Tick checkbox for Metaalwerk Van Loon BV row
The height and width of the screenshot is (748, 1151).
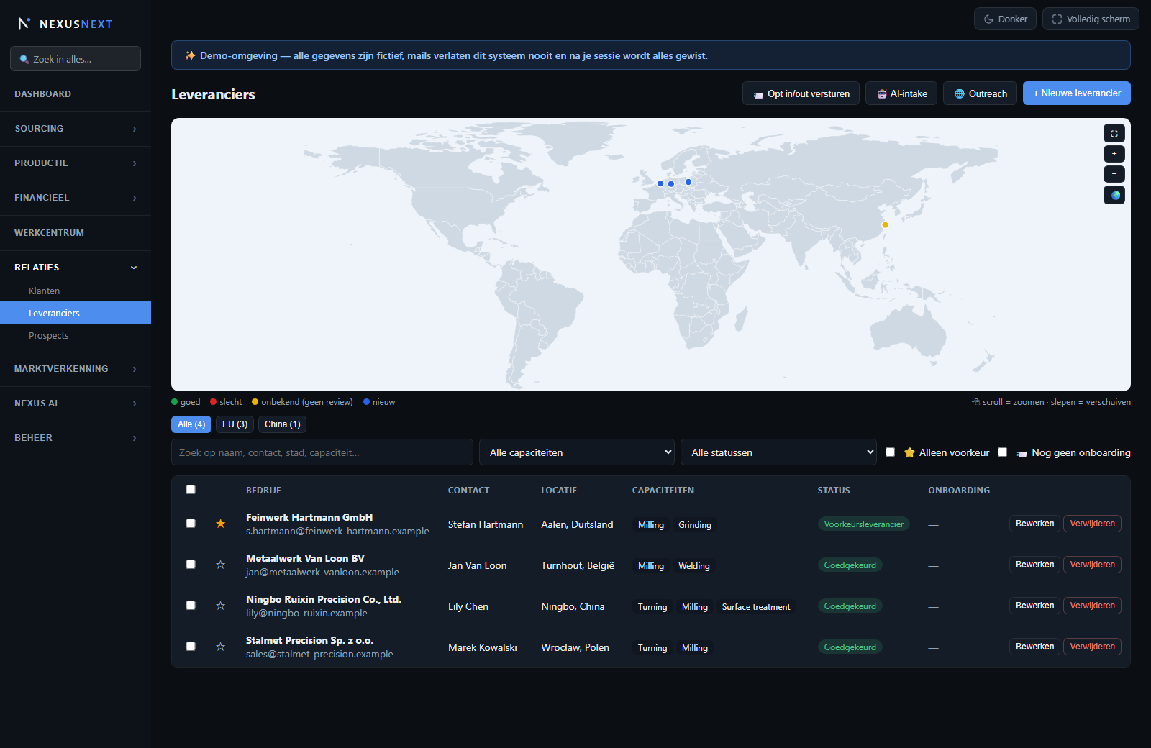(191, 565)
